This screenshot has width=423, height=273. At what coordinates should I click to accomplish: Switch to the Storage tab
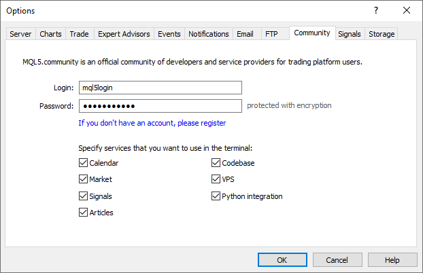[x=382, y=34]
